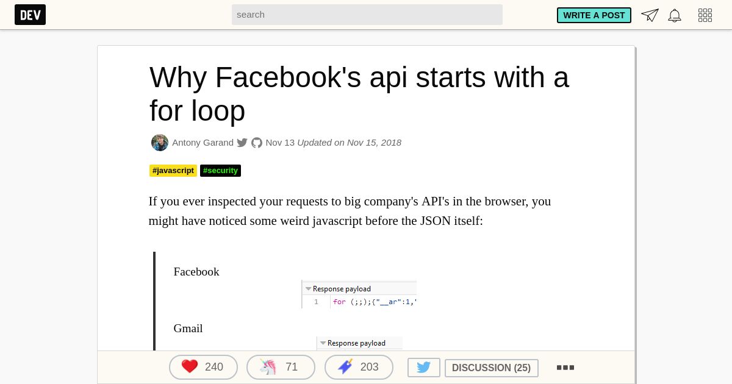Collapse the Gmail Response payload triangle
This screenshot has height=384, width=732.
[323, 343]
